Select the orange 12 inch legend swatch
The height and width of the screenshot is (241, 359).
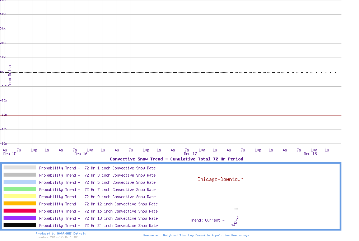(20, 204)
